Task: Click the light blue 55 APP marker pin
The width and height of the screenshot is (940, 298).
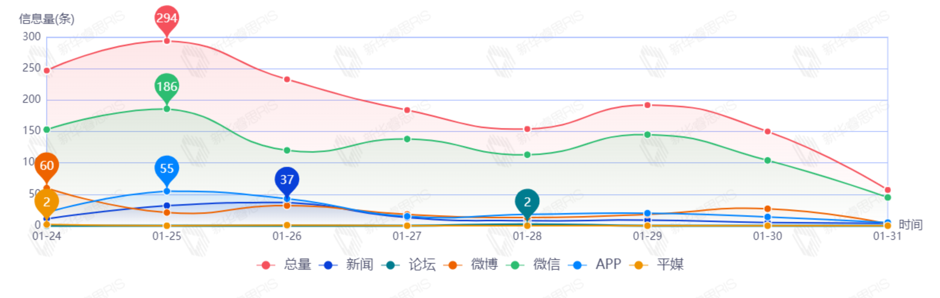Action: click(x=167, y=168)
